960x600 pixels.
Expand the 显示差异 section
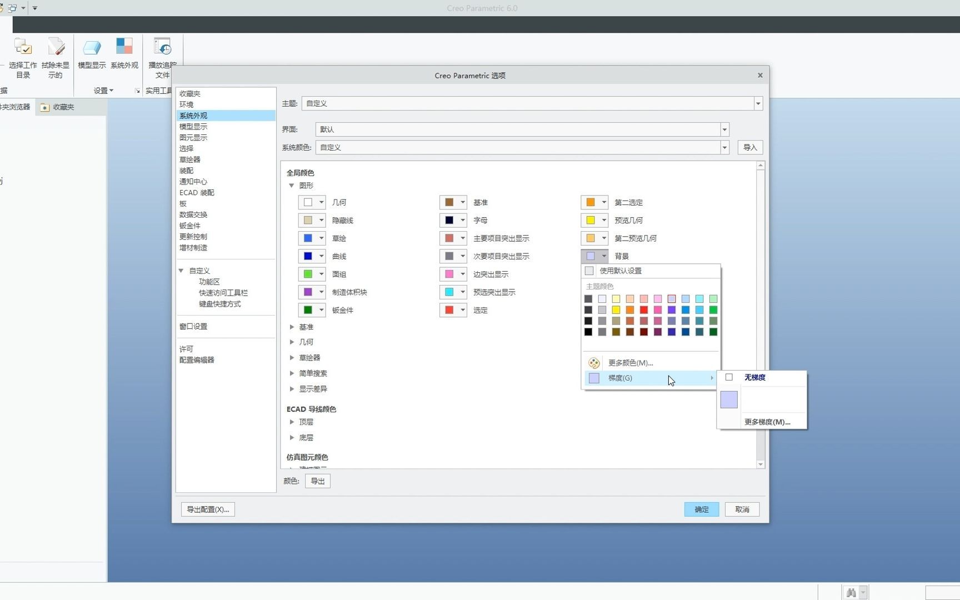pos(292,389)
